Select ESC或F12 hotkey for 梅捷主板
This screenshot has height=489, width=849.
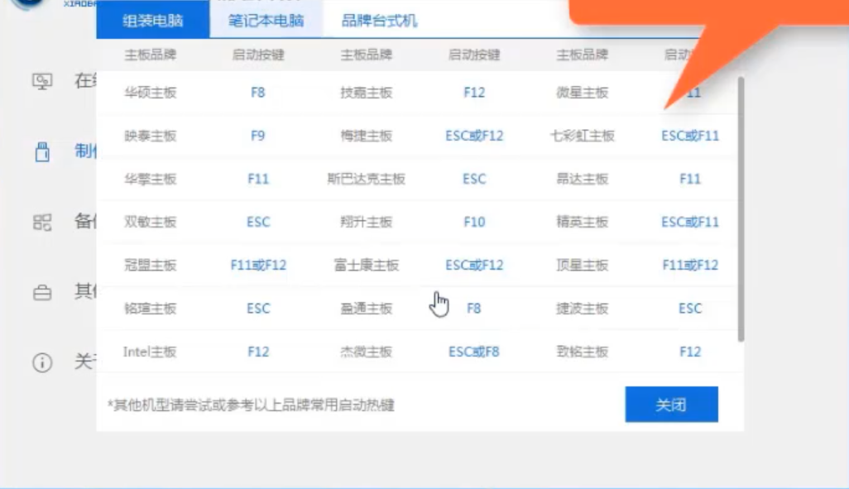[x=474, y=136]
